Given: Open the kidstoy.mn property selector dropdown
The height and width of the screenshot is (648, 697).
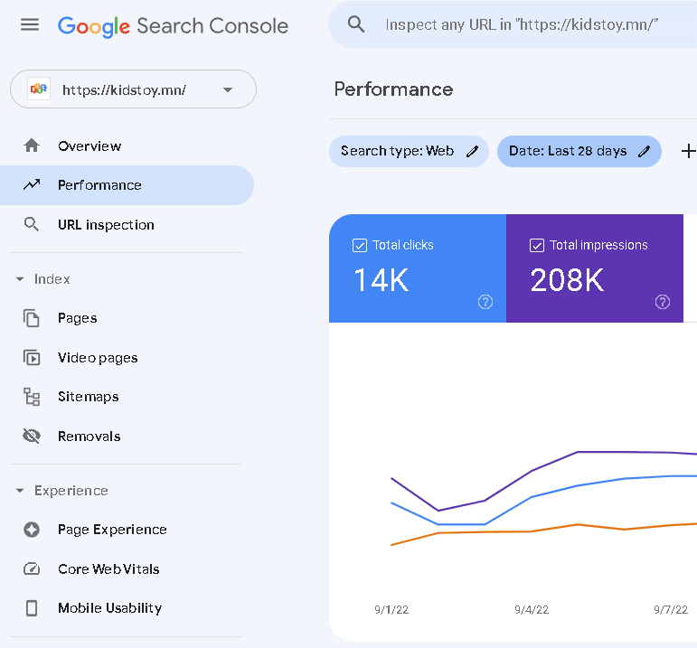Looking at the screenshot, I should pyautogui.click(x=134, y=89).
